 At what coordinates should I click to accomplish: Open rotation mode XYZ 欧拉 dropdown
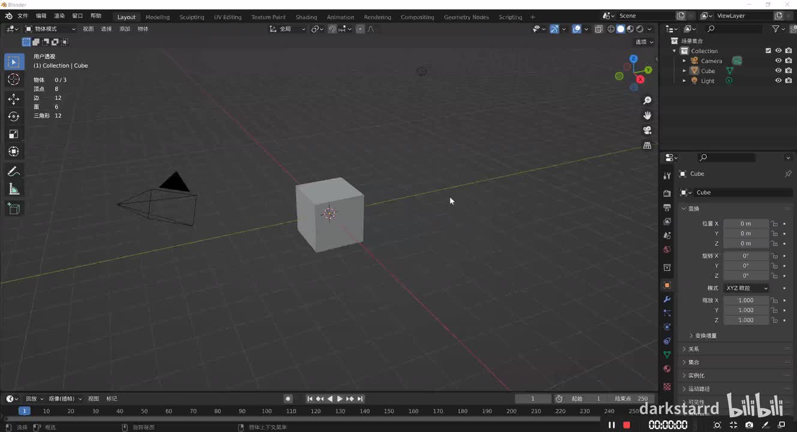point(746,288)
